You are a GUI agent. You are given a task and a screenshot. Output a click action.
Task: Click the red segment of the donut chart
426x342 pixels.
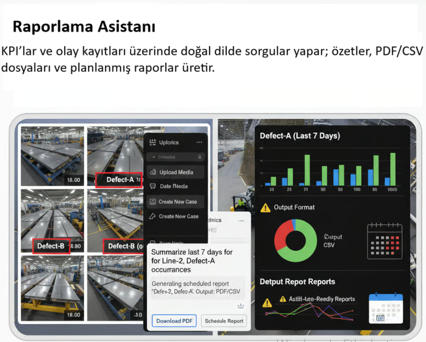coord(282,235)
